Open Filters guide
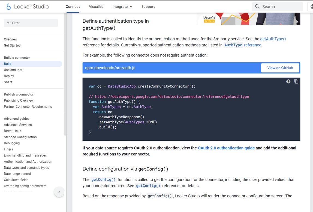 point(8,149)
